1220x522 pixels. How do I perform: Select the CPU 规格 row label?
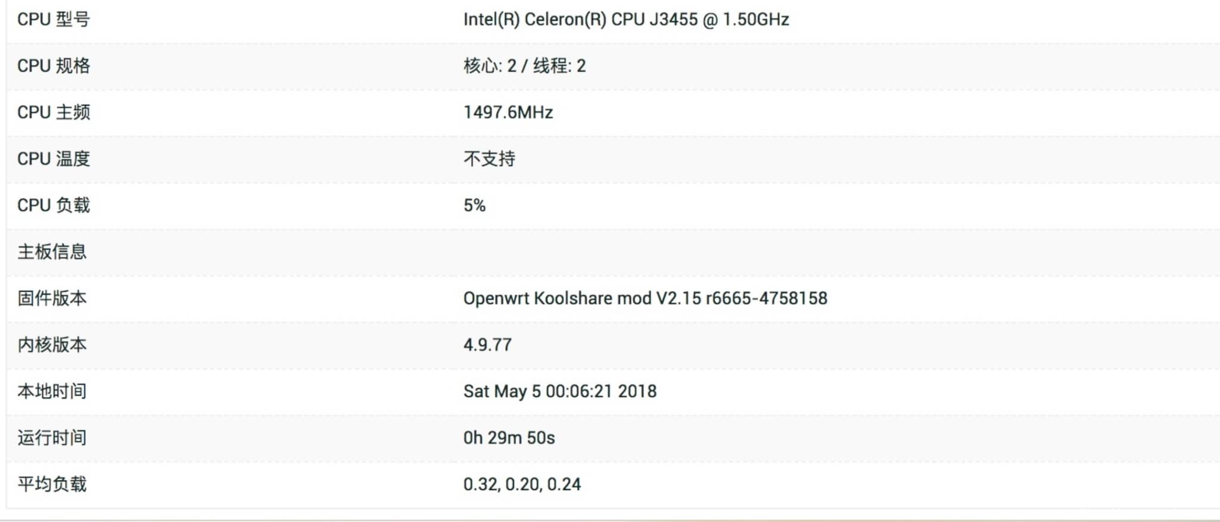coord(54,66)
